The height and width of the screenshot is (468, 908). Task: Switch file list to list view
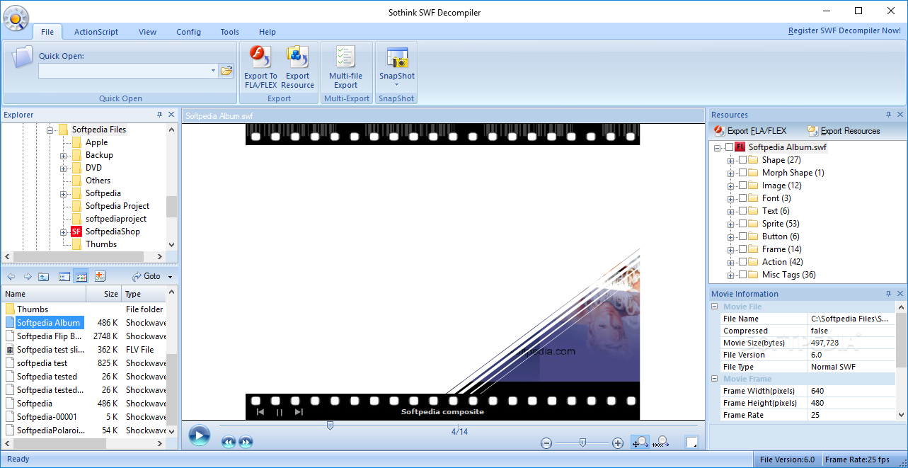(64, 276)
